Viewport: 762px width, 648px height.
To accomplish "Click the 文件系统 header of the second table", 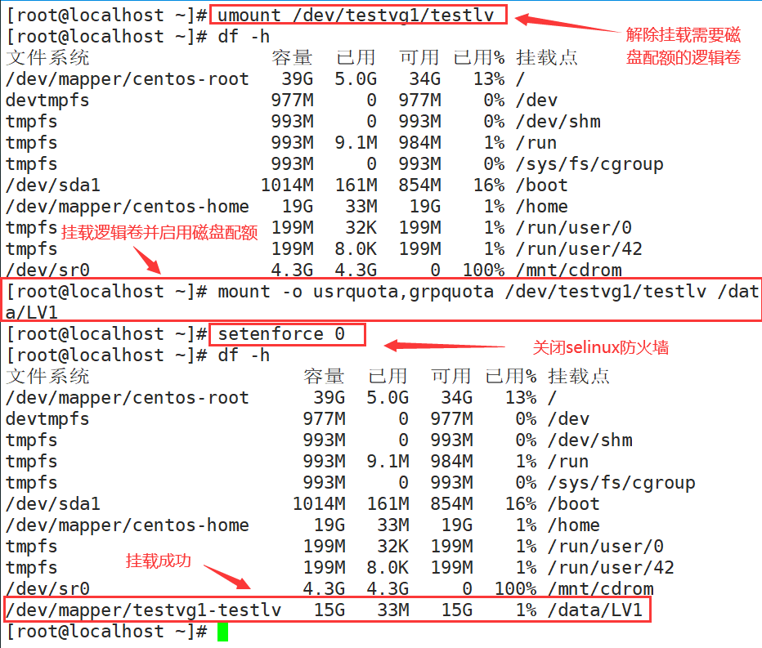I will pyautogui.click(x=47, y=377).
